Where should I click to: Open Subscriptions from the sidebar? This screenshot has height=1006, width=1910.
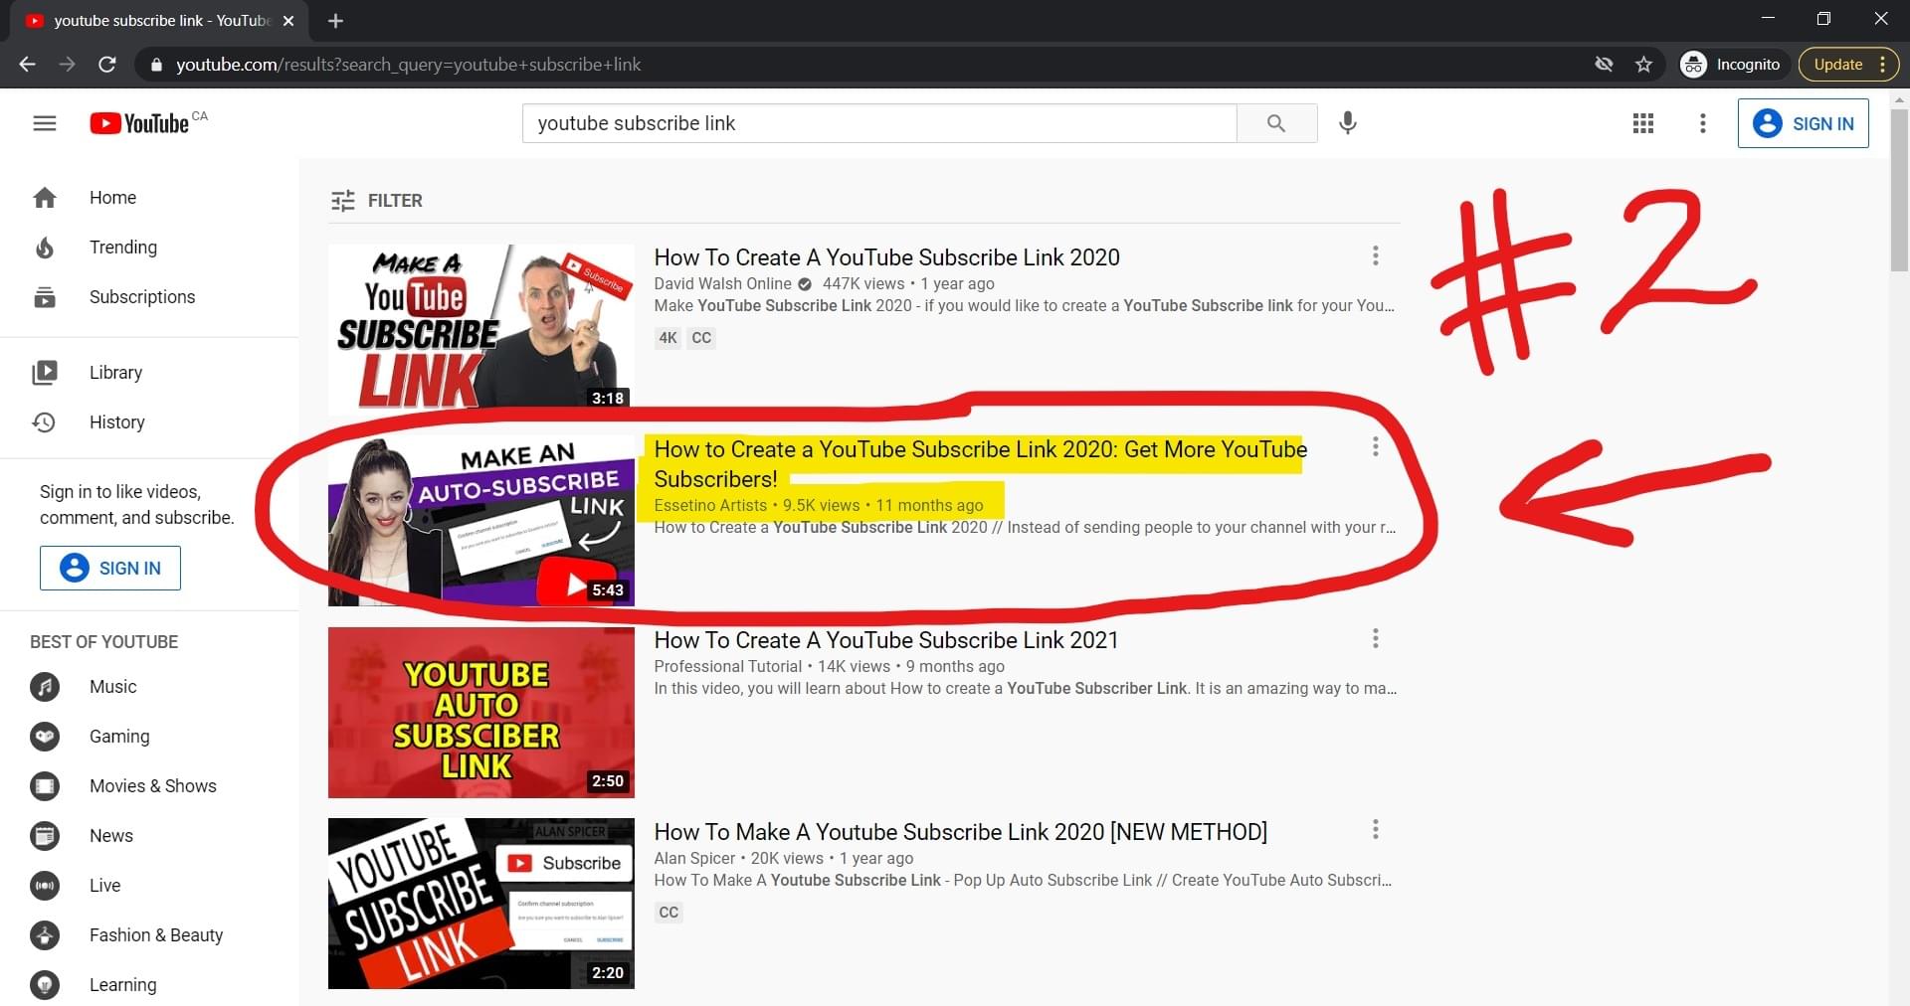point(141,296)
